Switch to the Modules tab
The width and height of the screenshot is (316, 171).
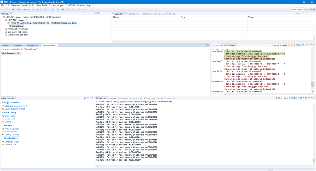(x=172, y=14)
